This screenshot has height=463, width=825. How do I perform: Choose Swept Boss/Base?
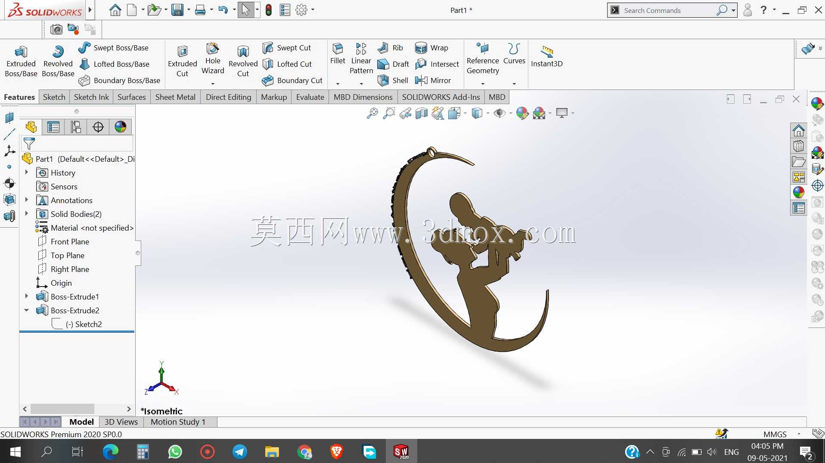pos(114,48)
